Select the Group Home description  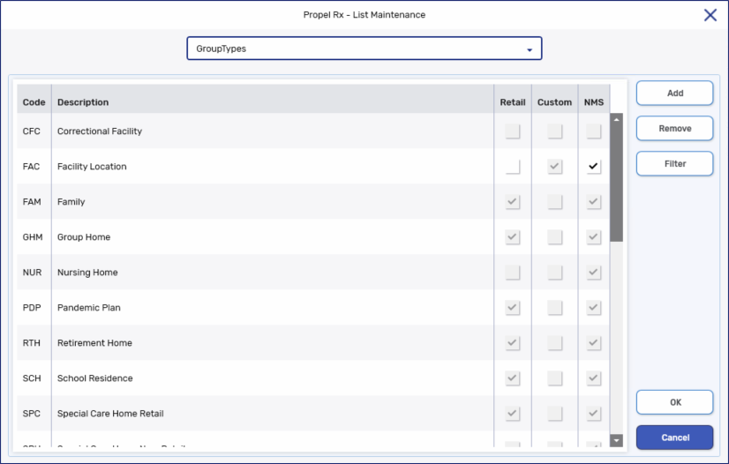pyautogui.click(x=273, y=237)
